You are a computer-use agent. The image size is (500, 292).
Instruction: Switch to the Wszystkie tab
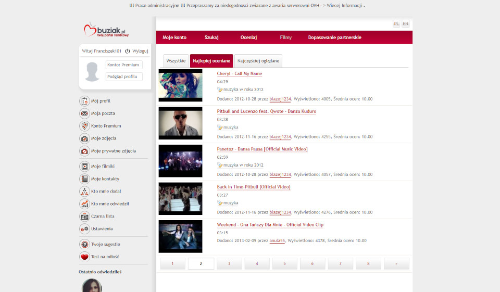coord(176,61)
